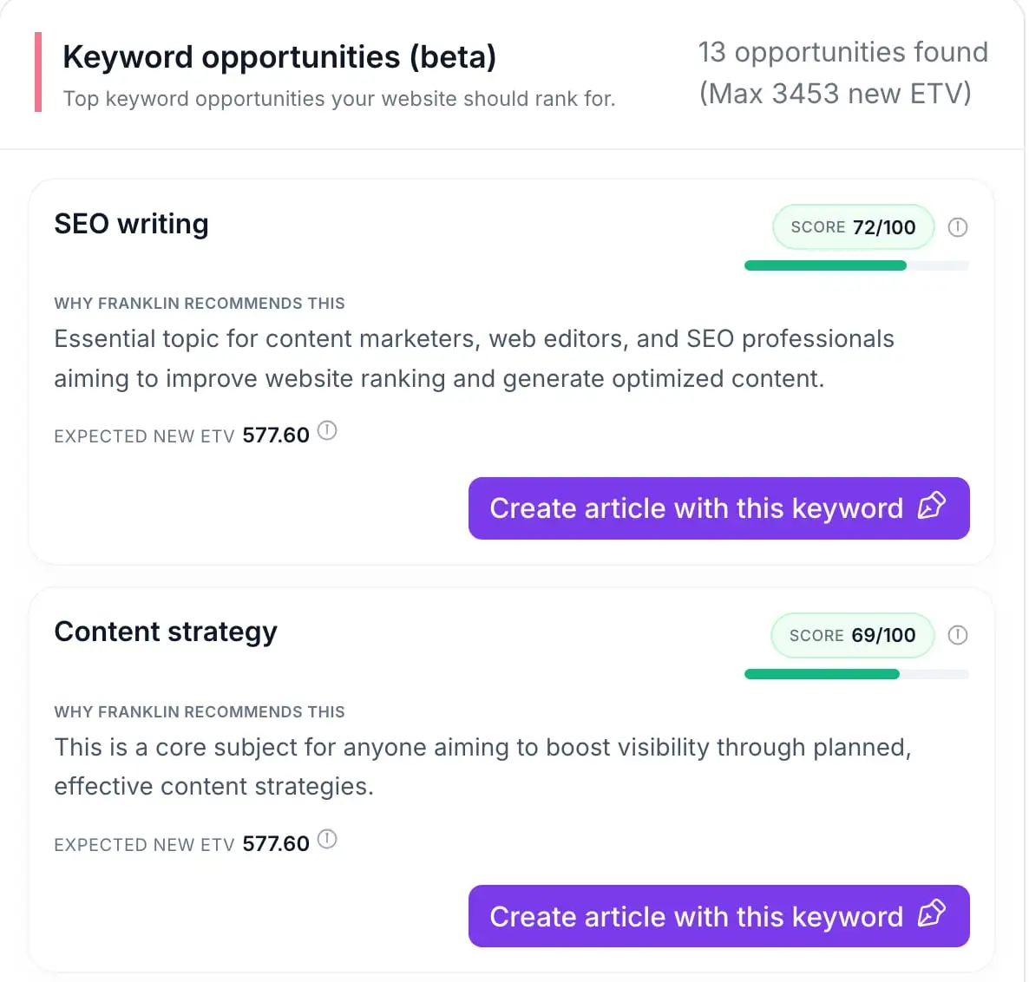The width and height of the screenshot is (1029, 982).
Task: Create article with the SEO writing keyword
Action: pyautogui.click(x=718, y=508)
